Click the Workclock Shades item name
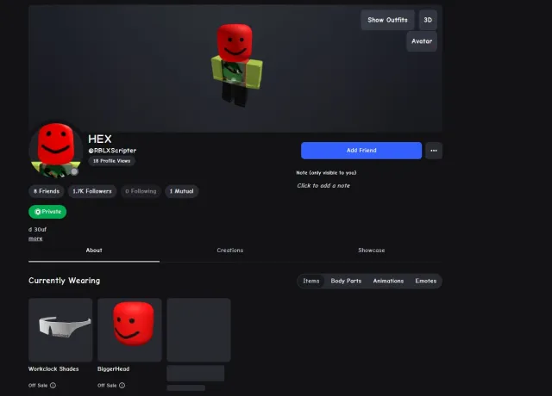This screenshot has width=552, height=396. pyautogui.click(x=53, y=369)
